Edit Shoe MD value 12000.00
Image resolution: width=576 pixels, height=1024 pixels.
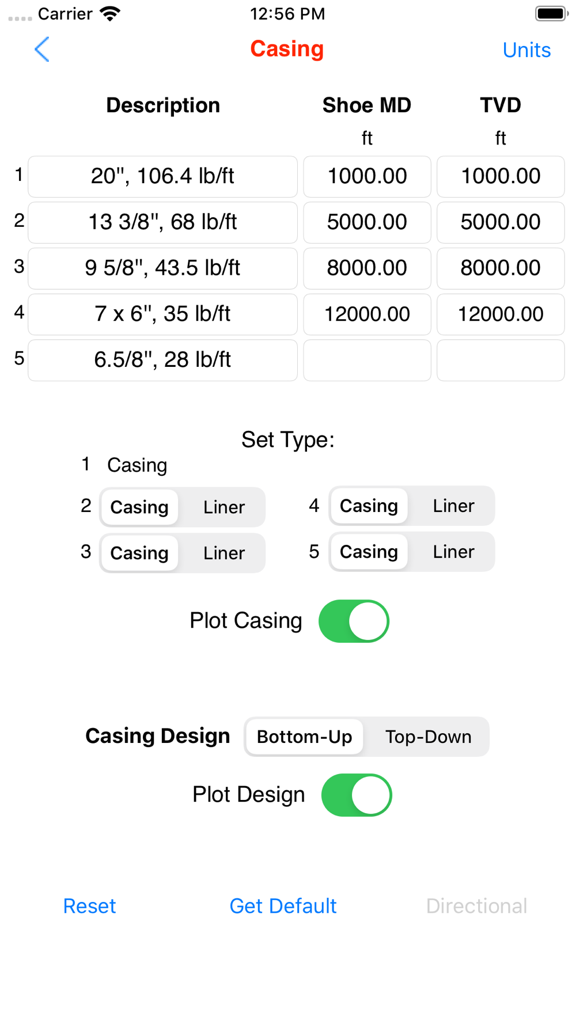pos(367,314)
